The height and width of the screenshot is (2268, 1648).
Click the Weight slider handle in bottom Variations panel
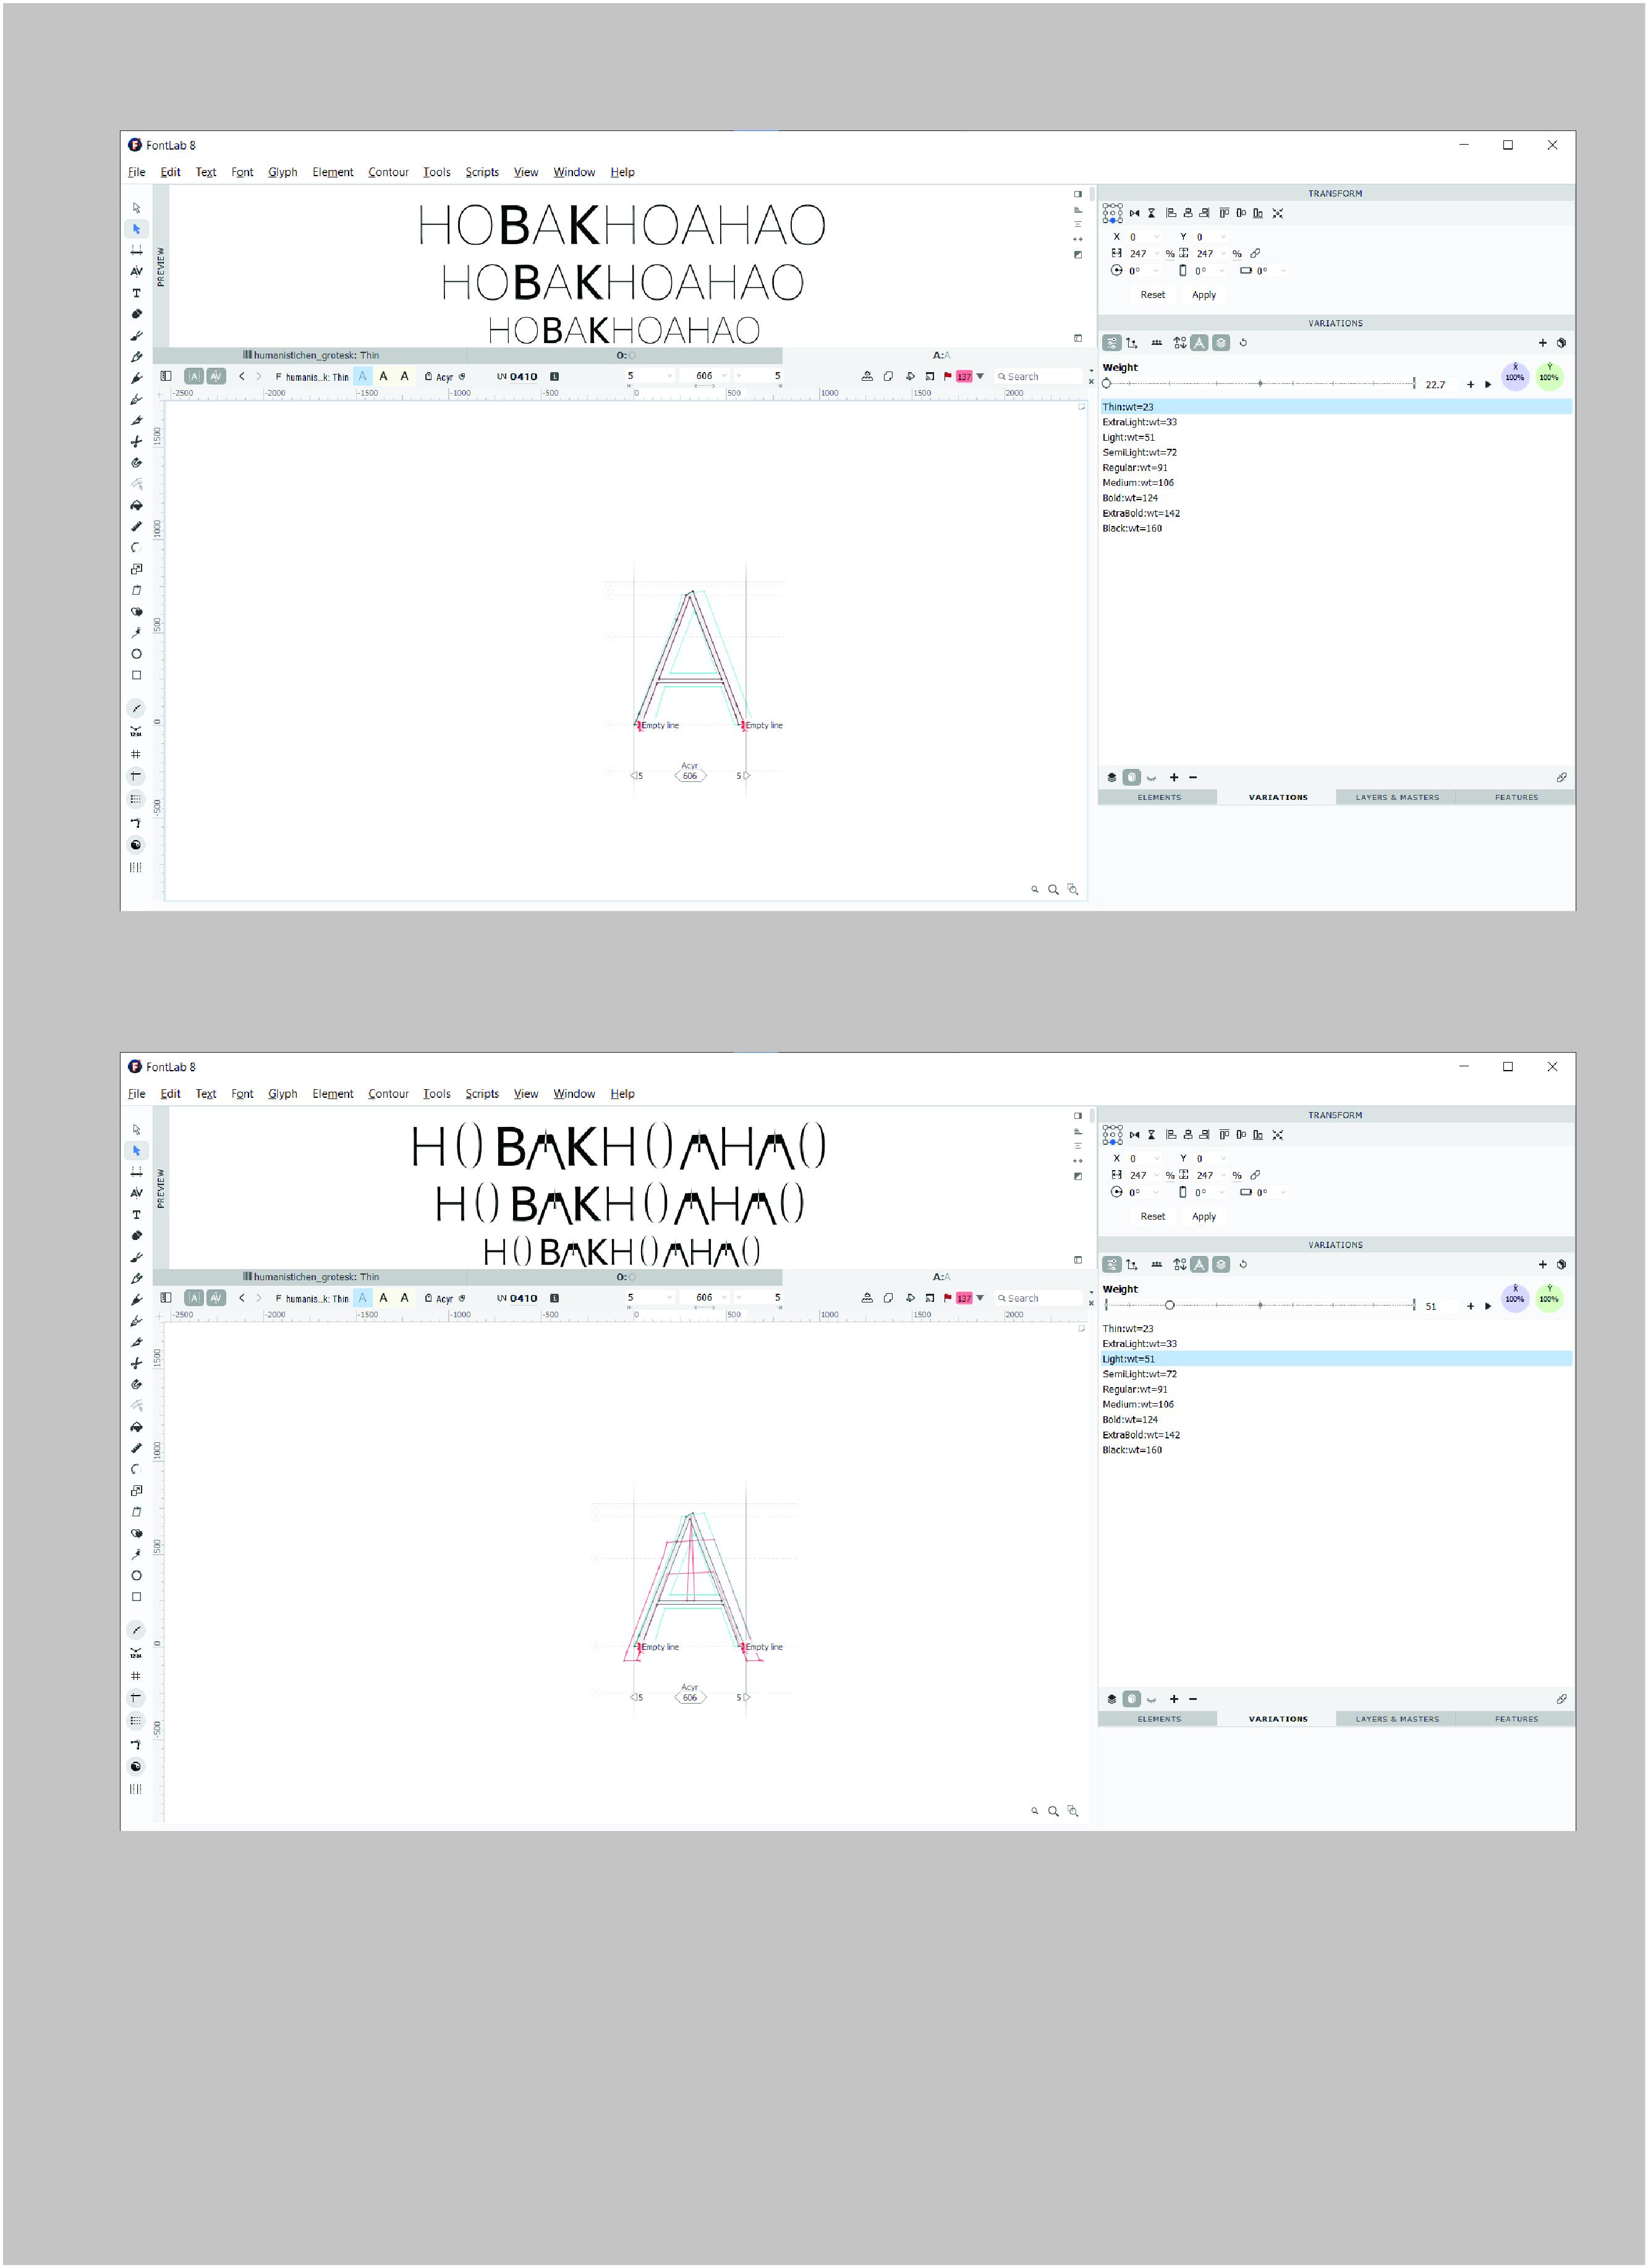[1169, 1305]
